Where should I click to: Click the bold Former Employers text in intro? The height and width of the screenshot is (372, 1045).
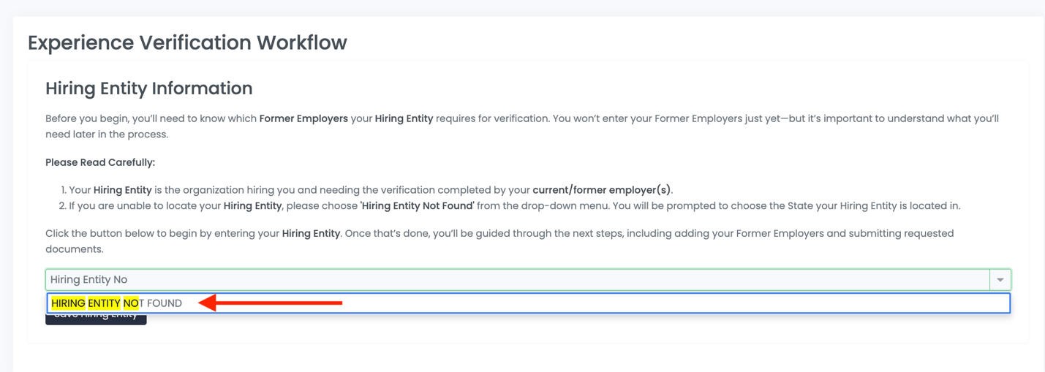click(303, 118)
